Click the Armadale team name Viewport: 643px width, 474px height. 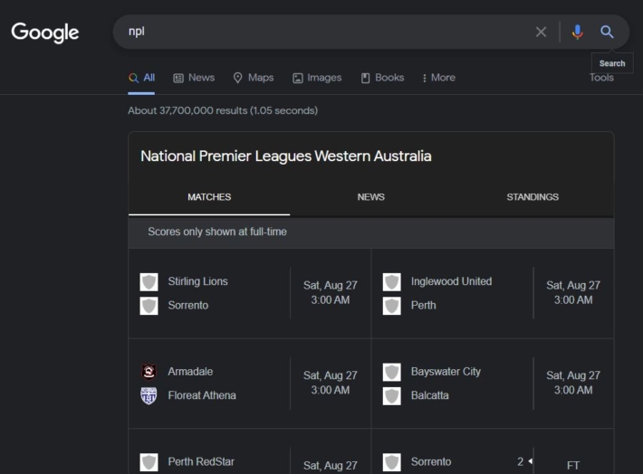190,372
